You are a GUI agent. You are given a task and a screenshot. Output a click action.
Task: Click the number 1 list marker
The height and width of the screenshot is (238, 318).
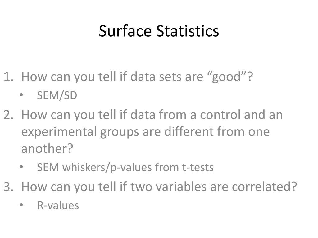[x=8, y=77]
